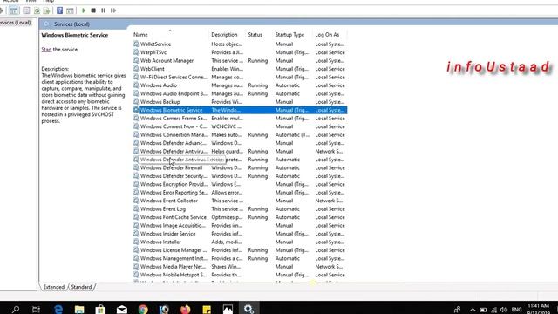Viewport: 558px width, 314px height.
Task: Click the Stop Service square icon
Action: click(x=93, y=10)
